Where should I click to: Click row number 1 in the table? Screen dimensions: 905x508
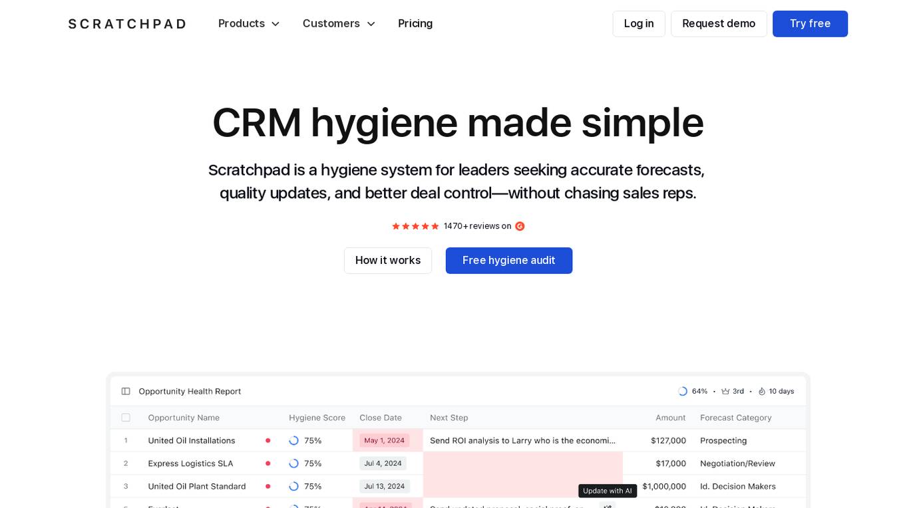[x=126, y=440]
